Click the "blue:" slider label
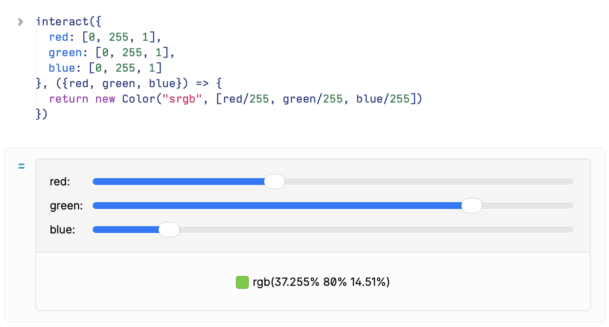This screenshot has width=609, height=327. click(x=62, y=230)
